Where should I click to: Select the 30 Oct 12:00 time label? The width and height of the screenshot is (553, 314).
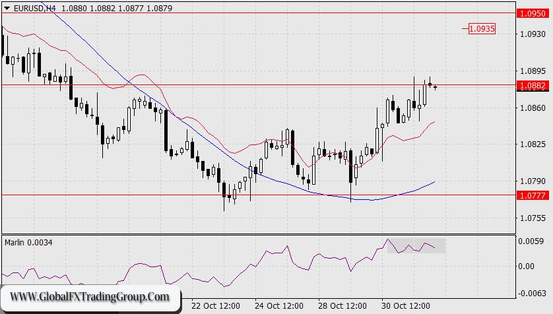coord(406,306)
